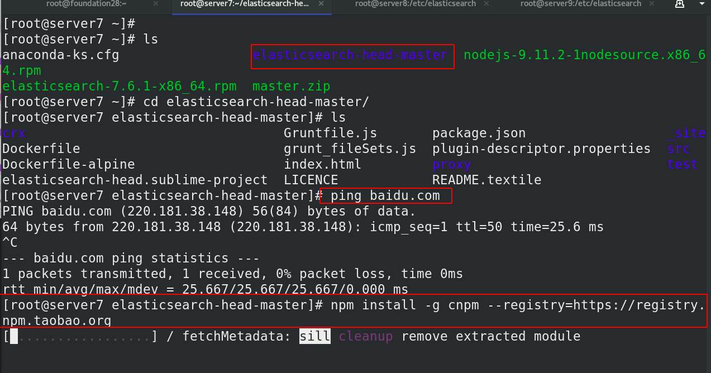Image resolution: width=711 pixels, height=373 pixels.
Task: Click the elasticsearch-7.6.1-x86_64.rpm file name
Action: 120,87
